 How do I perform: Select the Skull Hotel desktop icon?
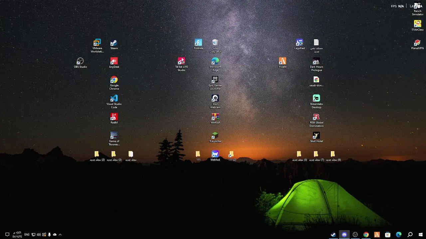316,137
